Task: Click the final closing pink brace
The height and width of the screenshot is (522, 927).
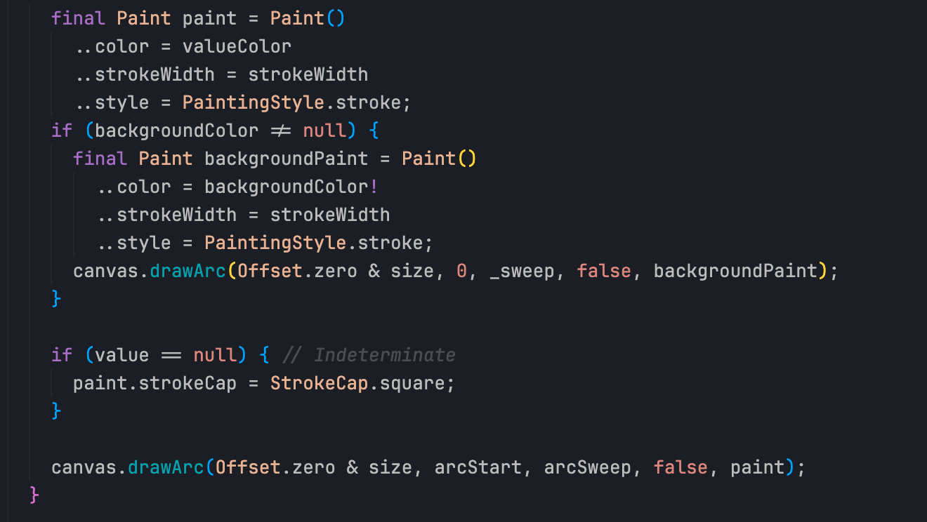Action: 35,495
